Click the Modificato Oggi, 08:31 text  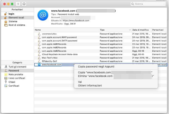point(63,24)
